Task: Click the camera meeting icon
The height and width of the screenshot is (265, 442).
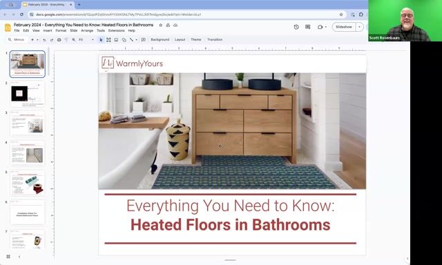Action: pos(320,27)
